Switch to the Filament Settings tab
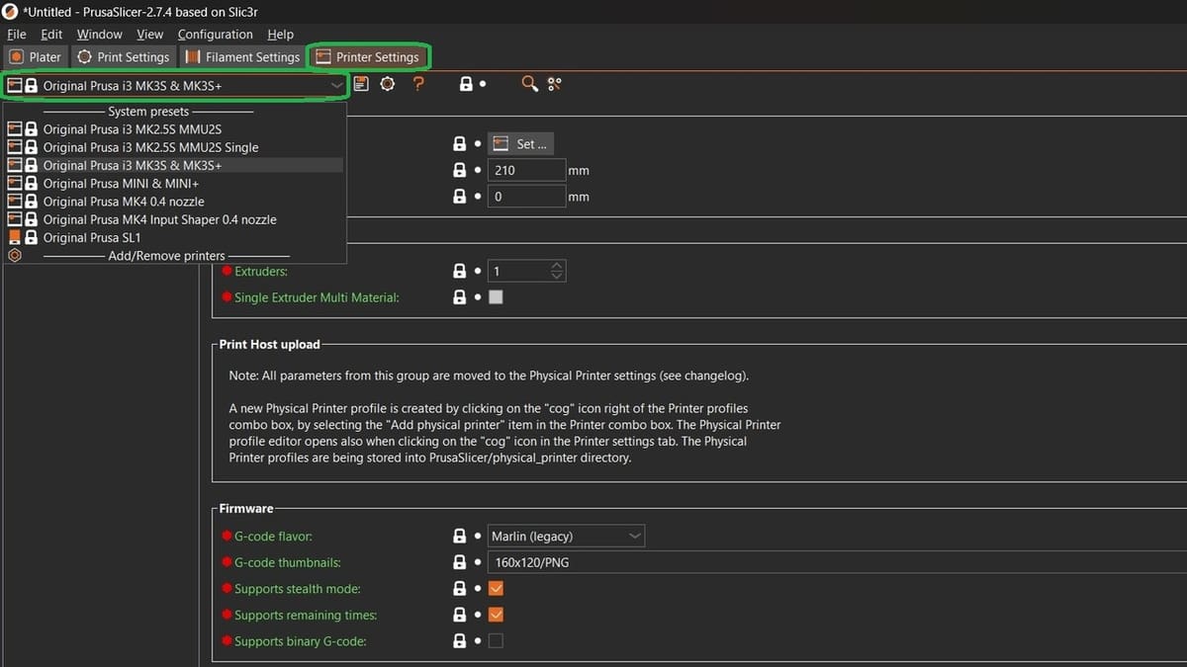The height and width of the screenshot is (667, 1187). click(x=242, y=57)
